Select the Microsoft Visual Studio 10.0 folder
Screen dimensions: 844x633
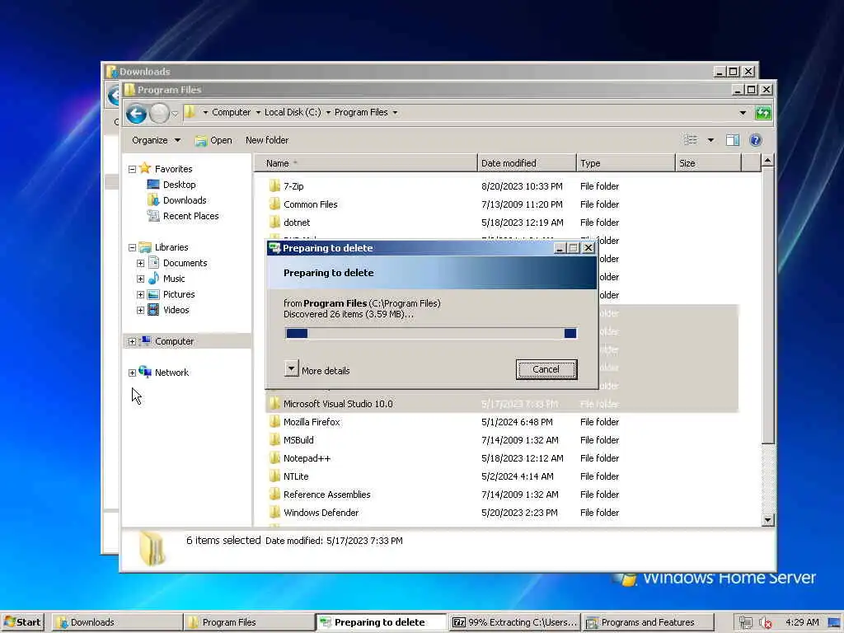point(338,404)
